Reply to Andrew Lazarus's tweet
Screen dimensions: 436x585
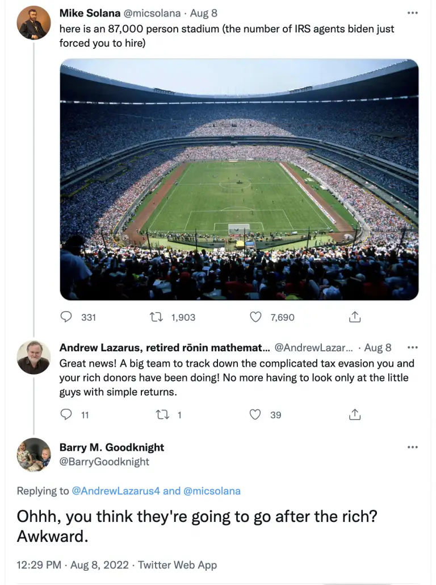[66, 414]
